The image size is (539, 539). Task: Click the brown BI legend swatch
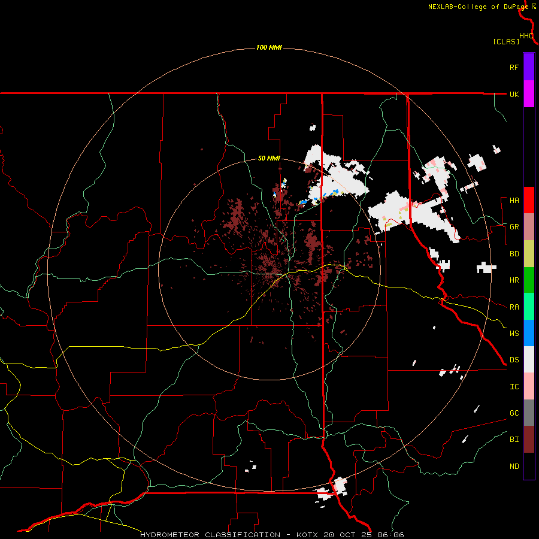tap(529, 440)
